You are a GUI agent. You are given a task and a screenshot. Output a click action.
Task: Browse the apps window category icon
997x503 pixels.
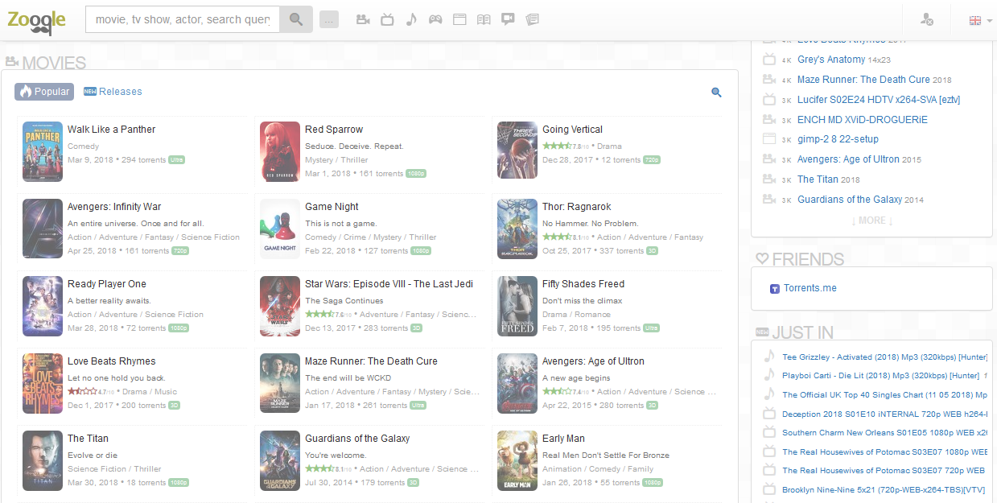459,19
